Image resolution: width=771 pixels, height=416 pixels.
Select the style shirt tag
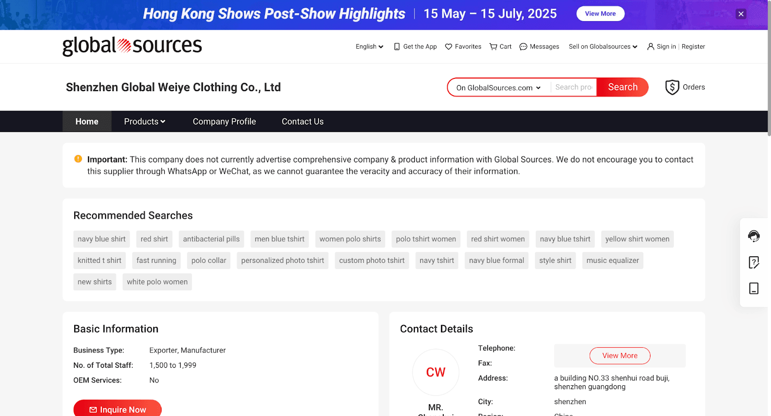pos(555,260)
